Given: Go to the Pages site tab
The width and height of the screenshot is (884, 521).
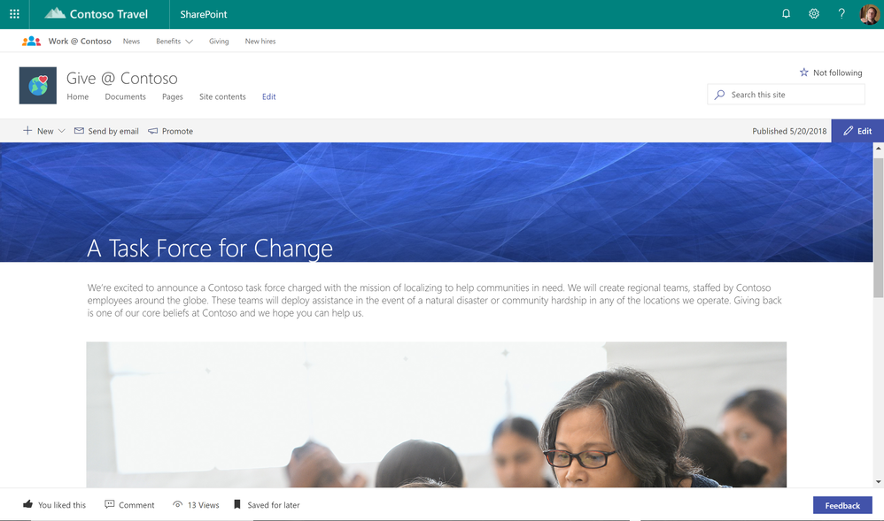Looking at the screenshot, I should pyautogui.click(x=173, y=97).
